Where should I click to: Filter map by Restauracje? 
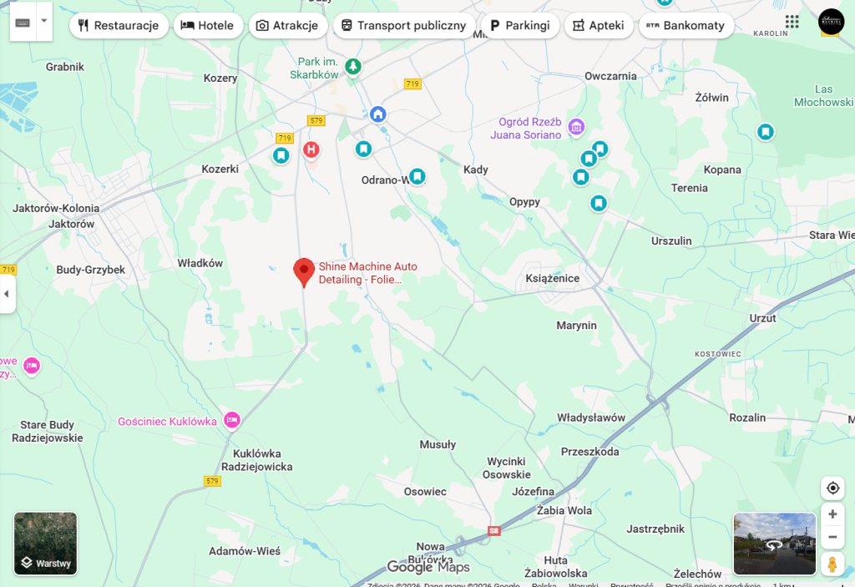point(119,26)
